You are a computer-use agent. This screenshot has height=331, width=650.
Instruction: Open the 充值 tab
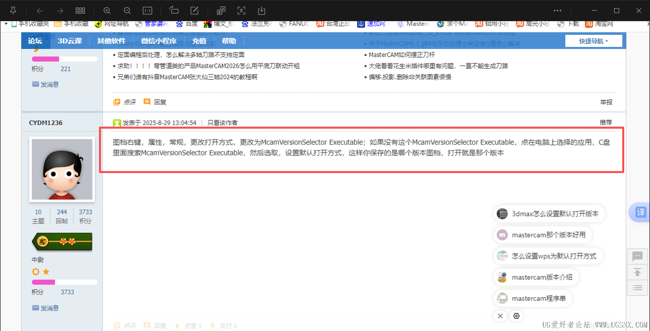tap(199, 41)
